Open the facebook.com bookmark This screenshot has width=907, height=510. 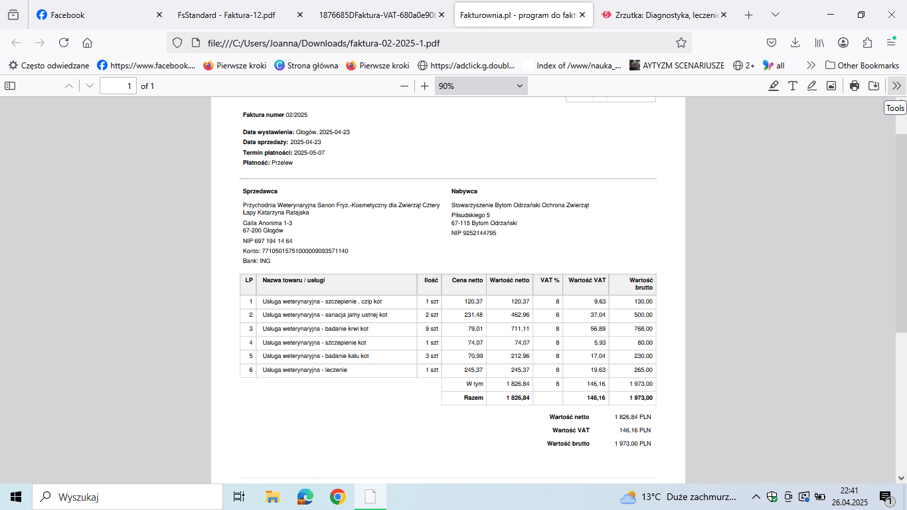(146, 65)
